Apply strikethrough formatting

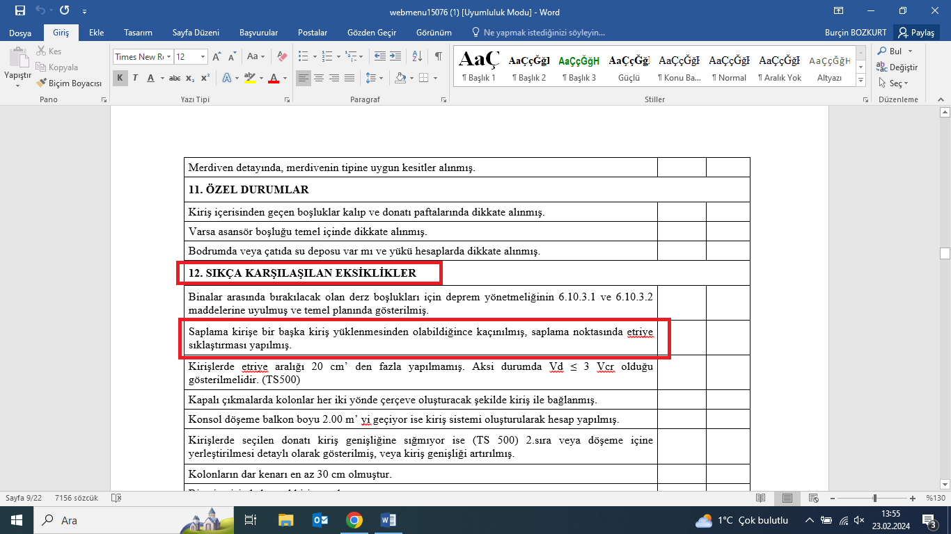click(175, 78)
